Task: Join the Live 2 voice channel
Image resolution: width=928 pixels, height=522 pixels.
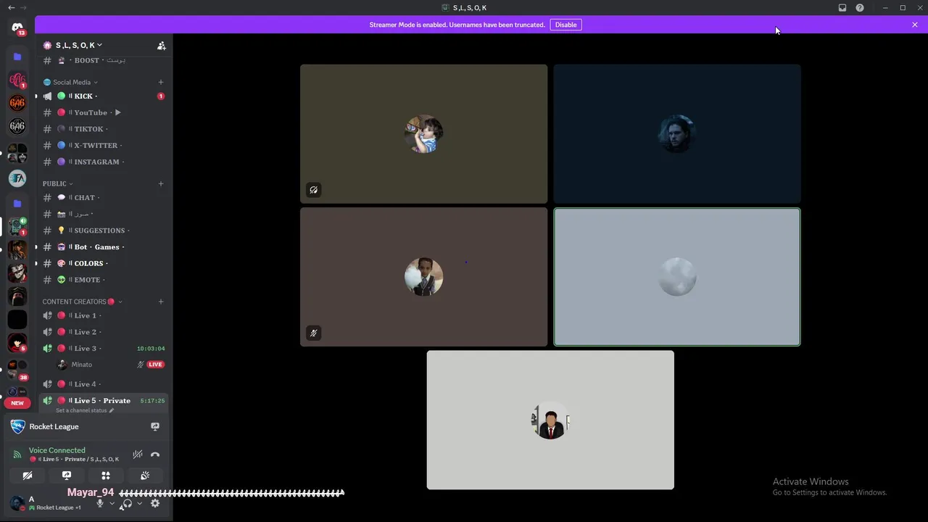Action: (103, 332)
